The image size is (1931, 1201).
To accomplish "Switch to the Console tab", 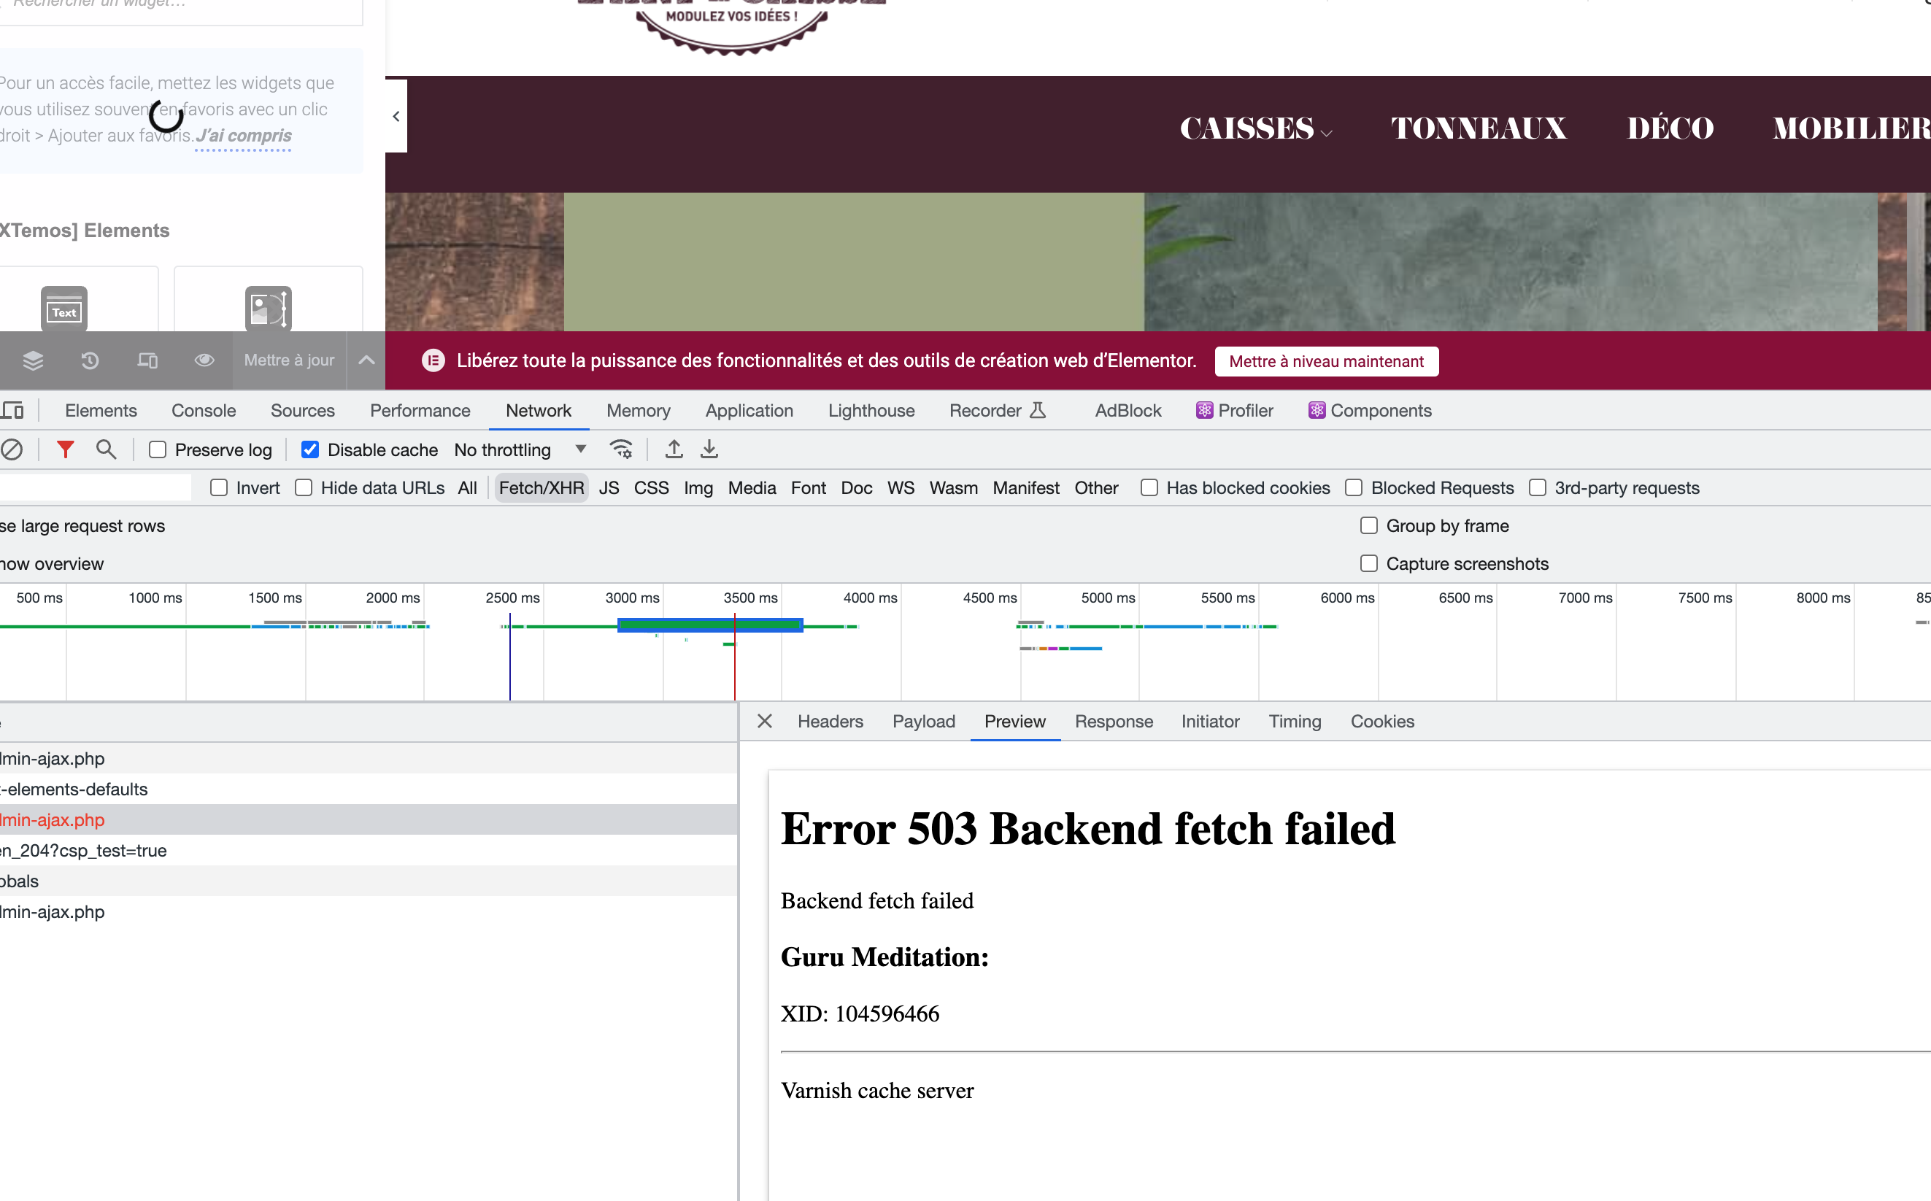I will 204,411.
